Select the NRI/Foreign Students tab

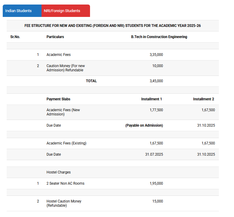pyautogui.click(x=62, y=11)
